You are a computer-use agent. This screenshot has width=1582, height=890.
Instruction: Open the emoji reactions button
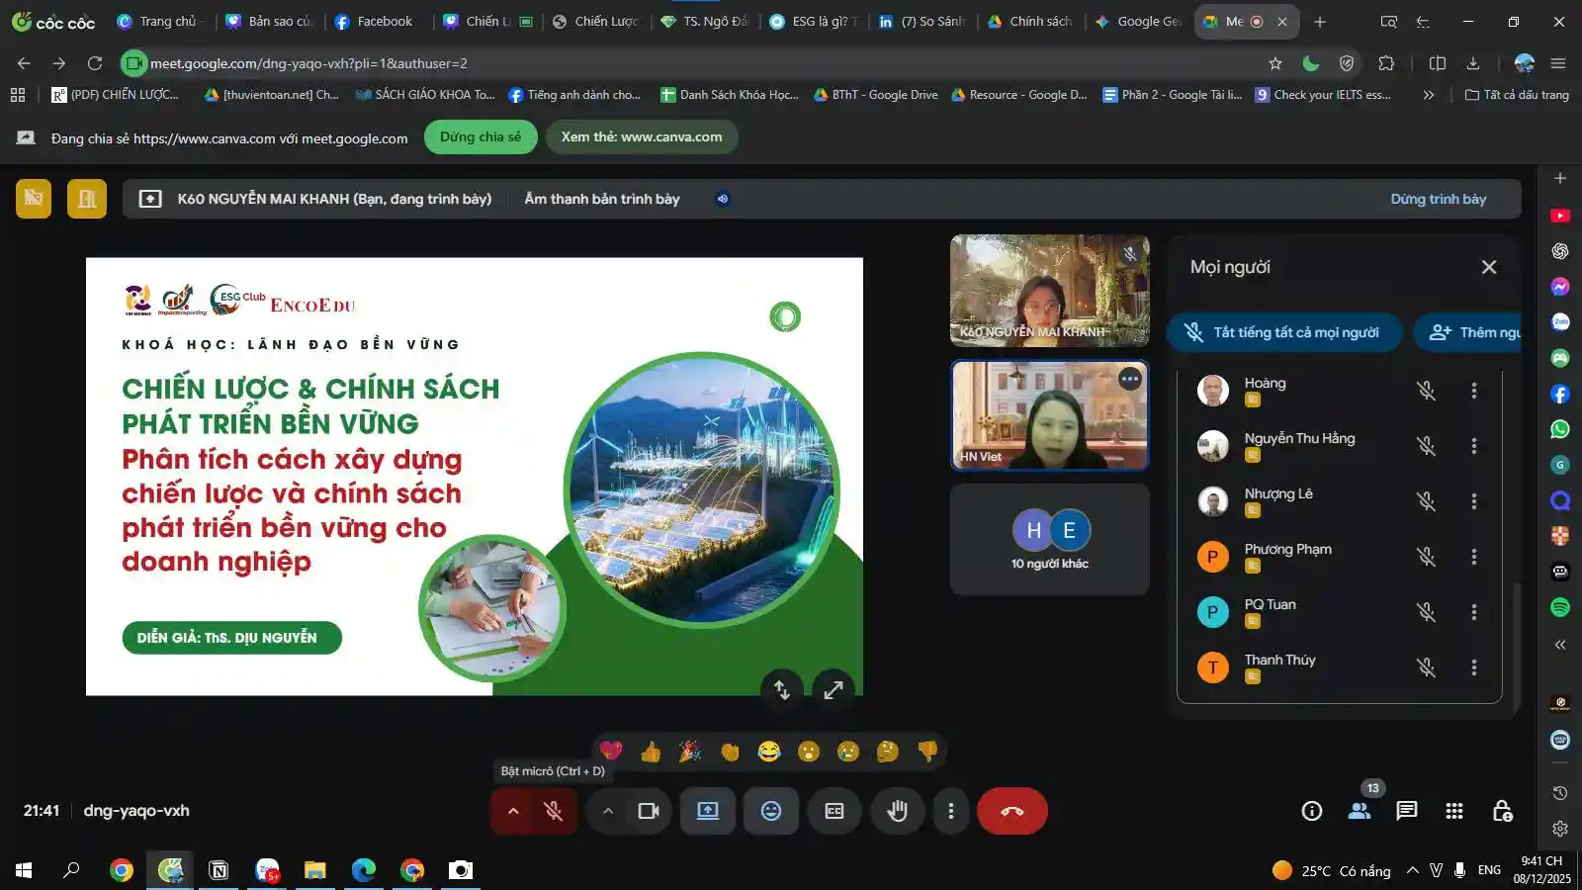click(x=771, y=811)
